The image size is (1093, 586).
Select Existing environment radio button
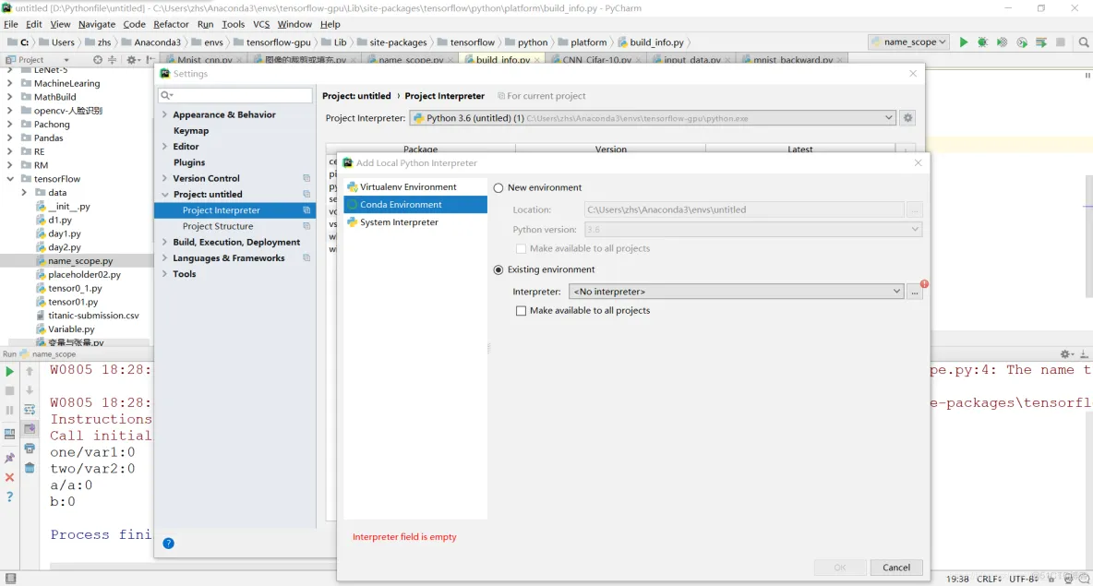[498, 269]
